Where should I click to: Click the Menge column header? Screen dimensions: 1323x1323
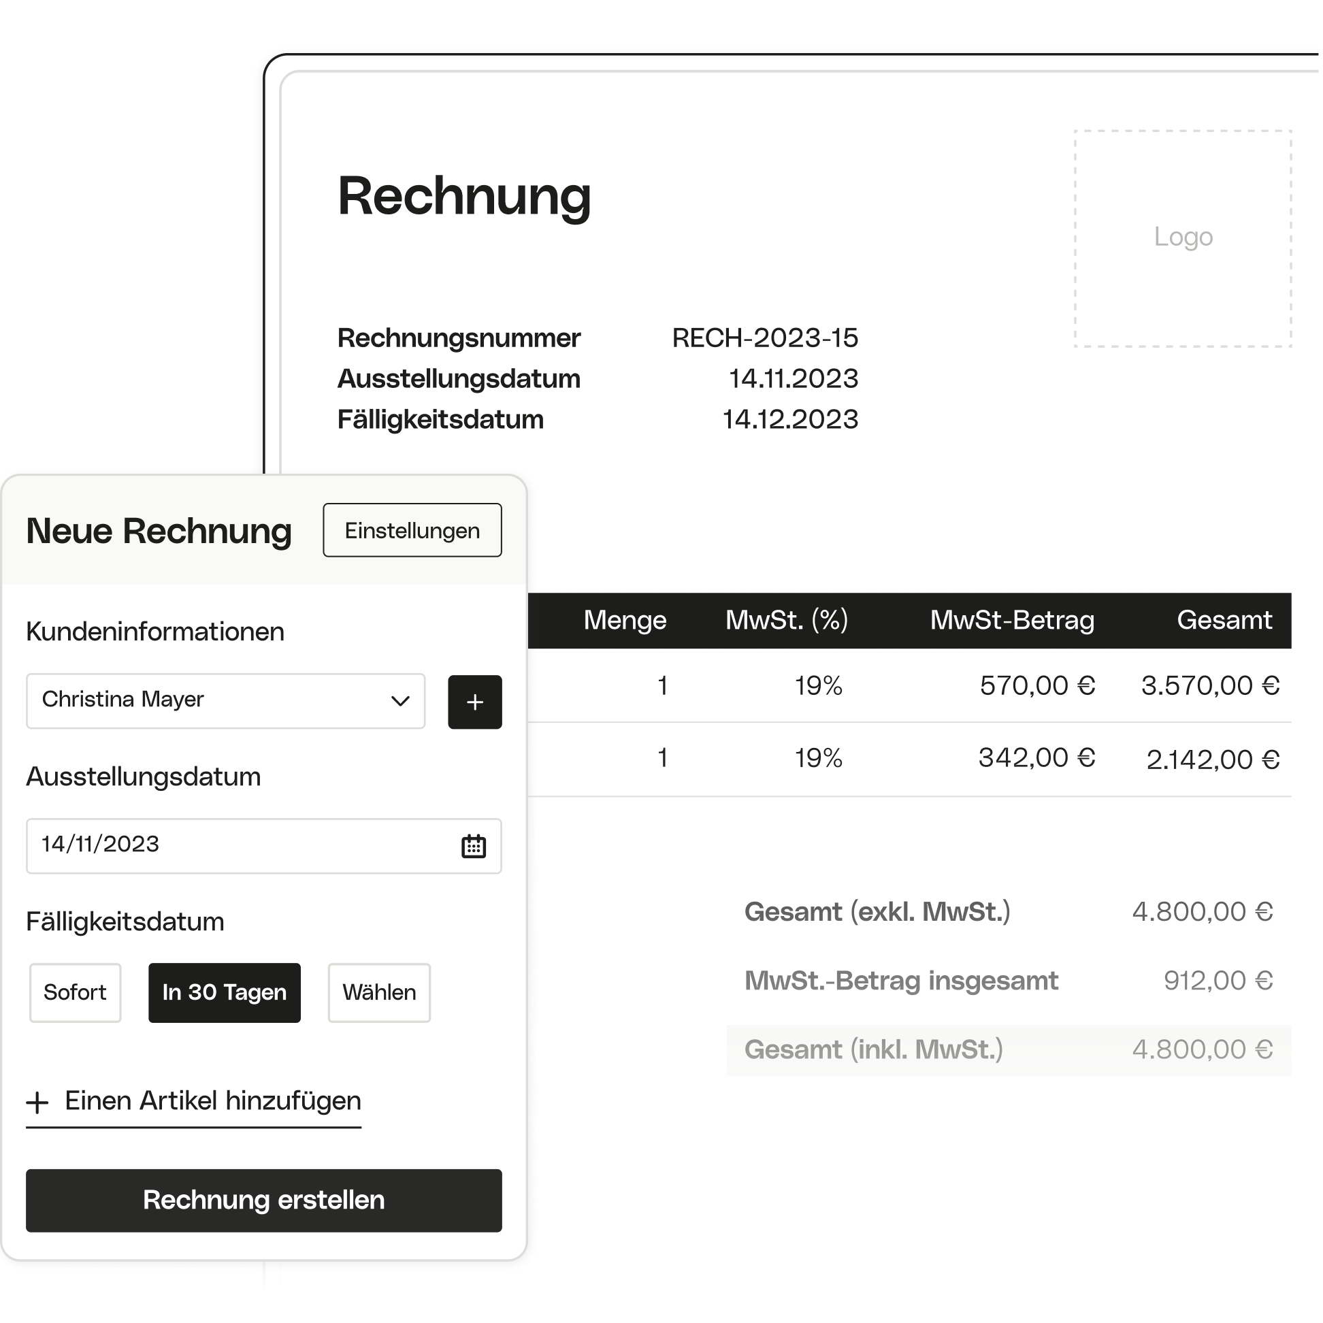coord(625,620)
